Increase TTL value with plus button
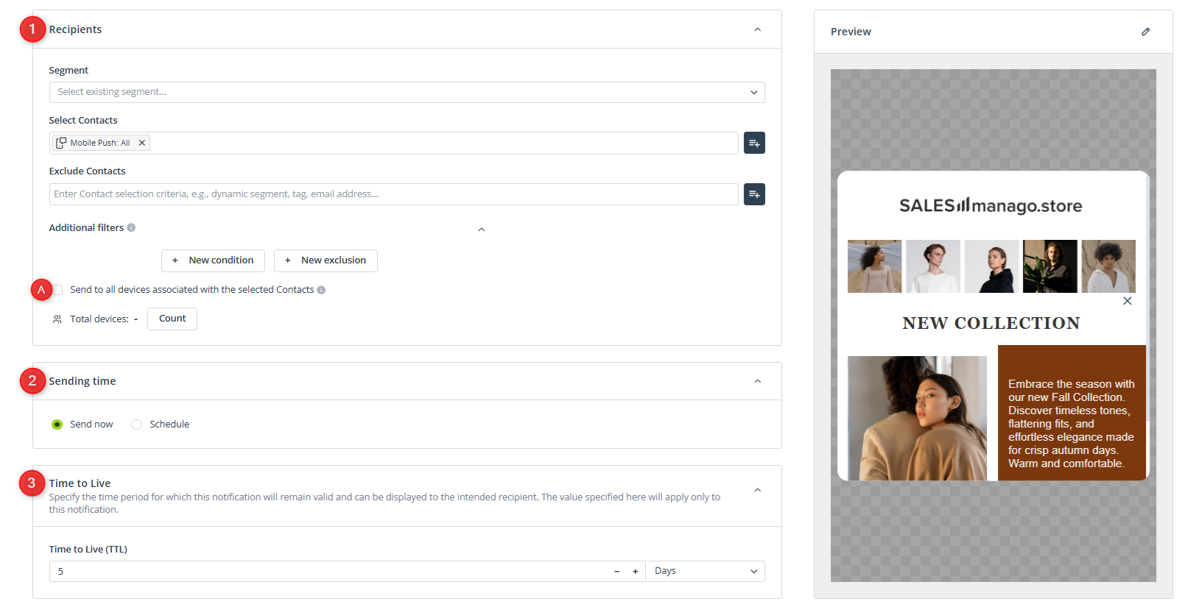Screen dimensions: 1182x607 (635, 572)
